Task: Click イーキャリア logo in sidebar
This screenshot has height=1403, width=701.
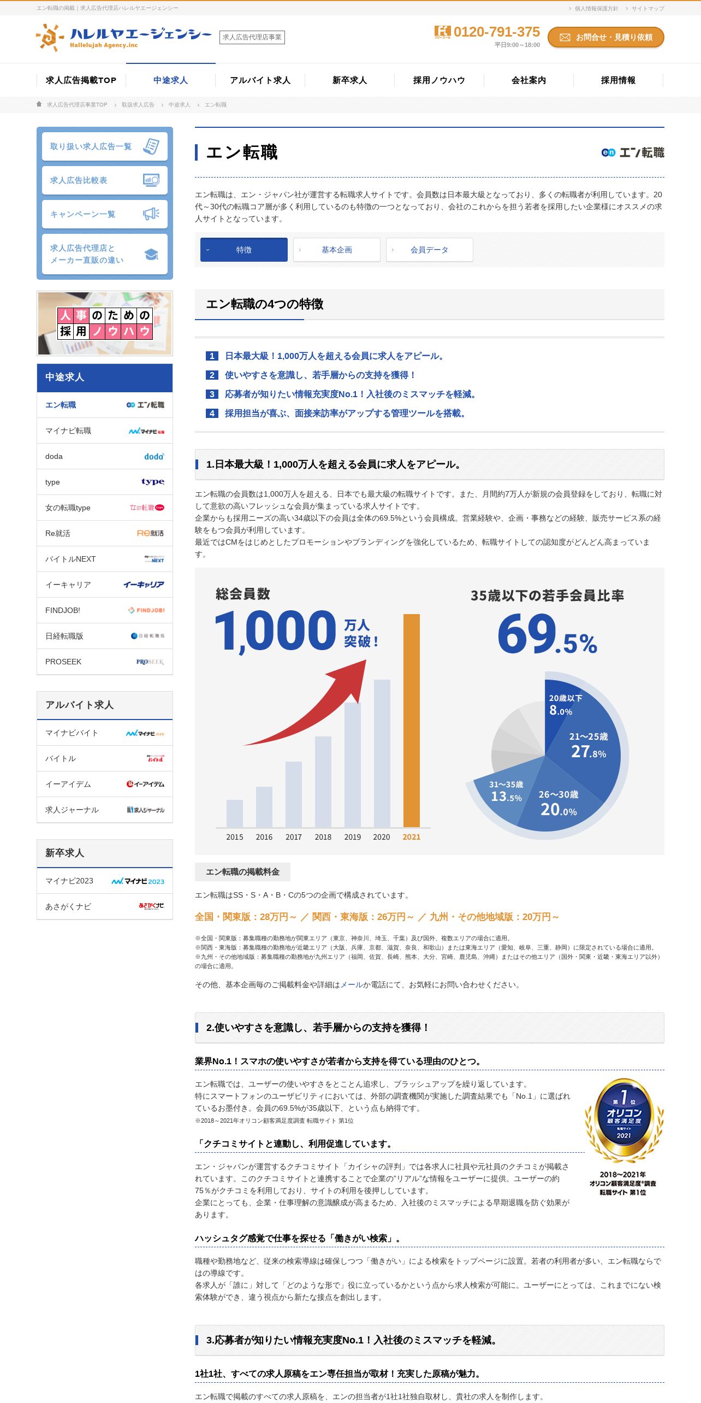Action: [144, 585]
